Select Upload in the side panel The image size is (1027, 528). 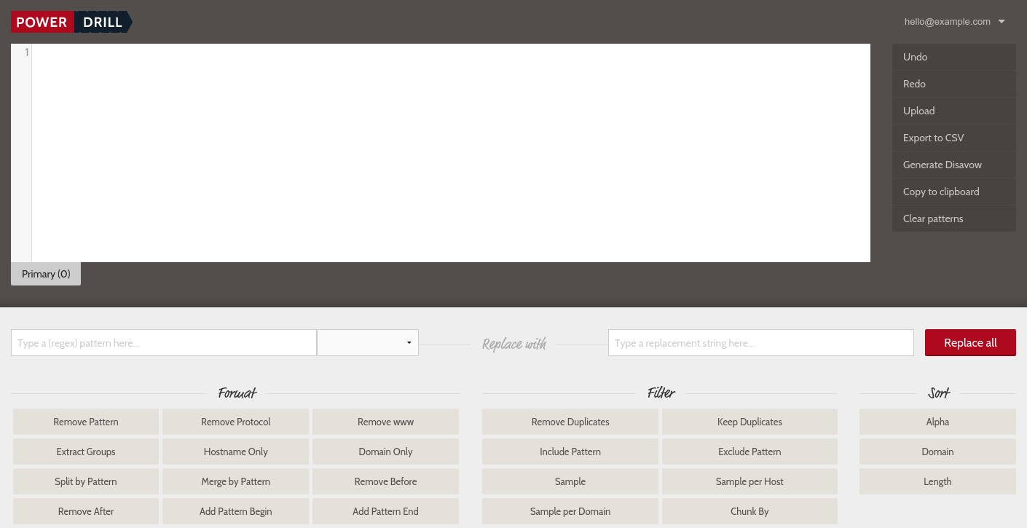954,111
